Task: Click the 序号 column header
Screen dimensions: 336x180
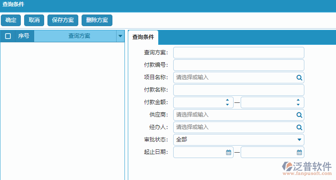Action: (x=25, y=36)
